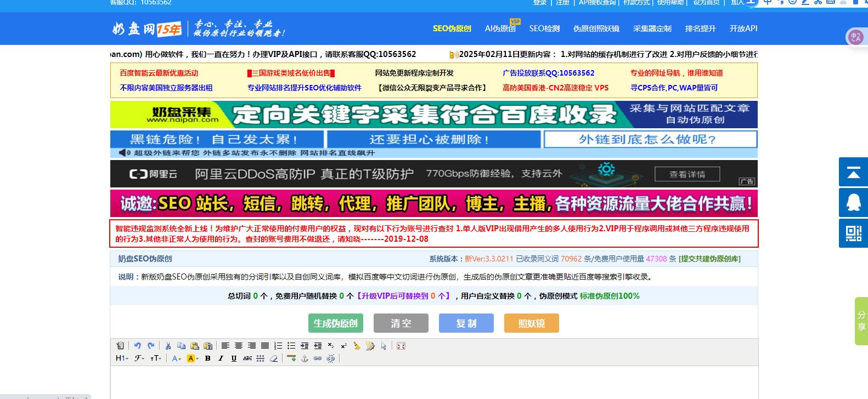The image size is (868, 399).
Task: Click the anchor icon in editor
Action: point(305,358)
